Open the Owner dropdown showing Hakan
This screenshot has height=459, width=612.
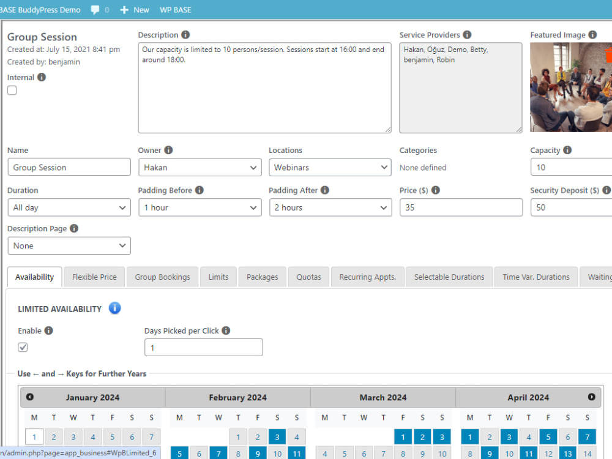tap(200, 168)
